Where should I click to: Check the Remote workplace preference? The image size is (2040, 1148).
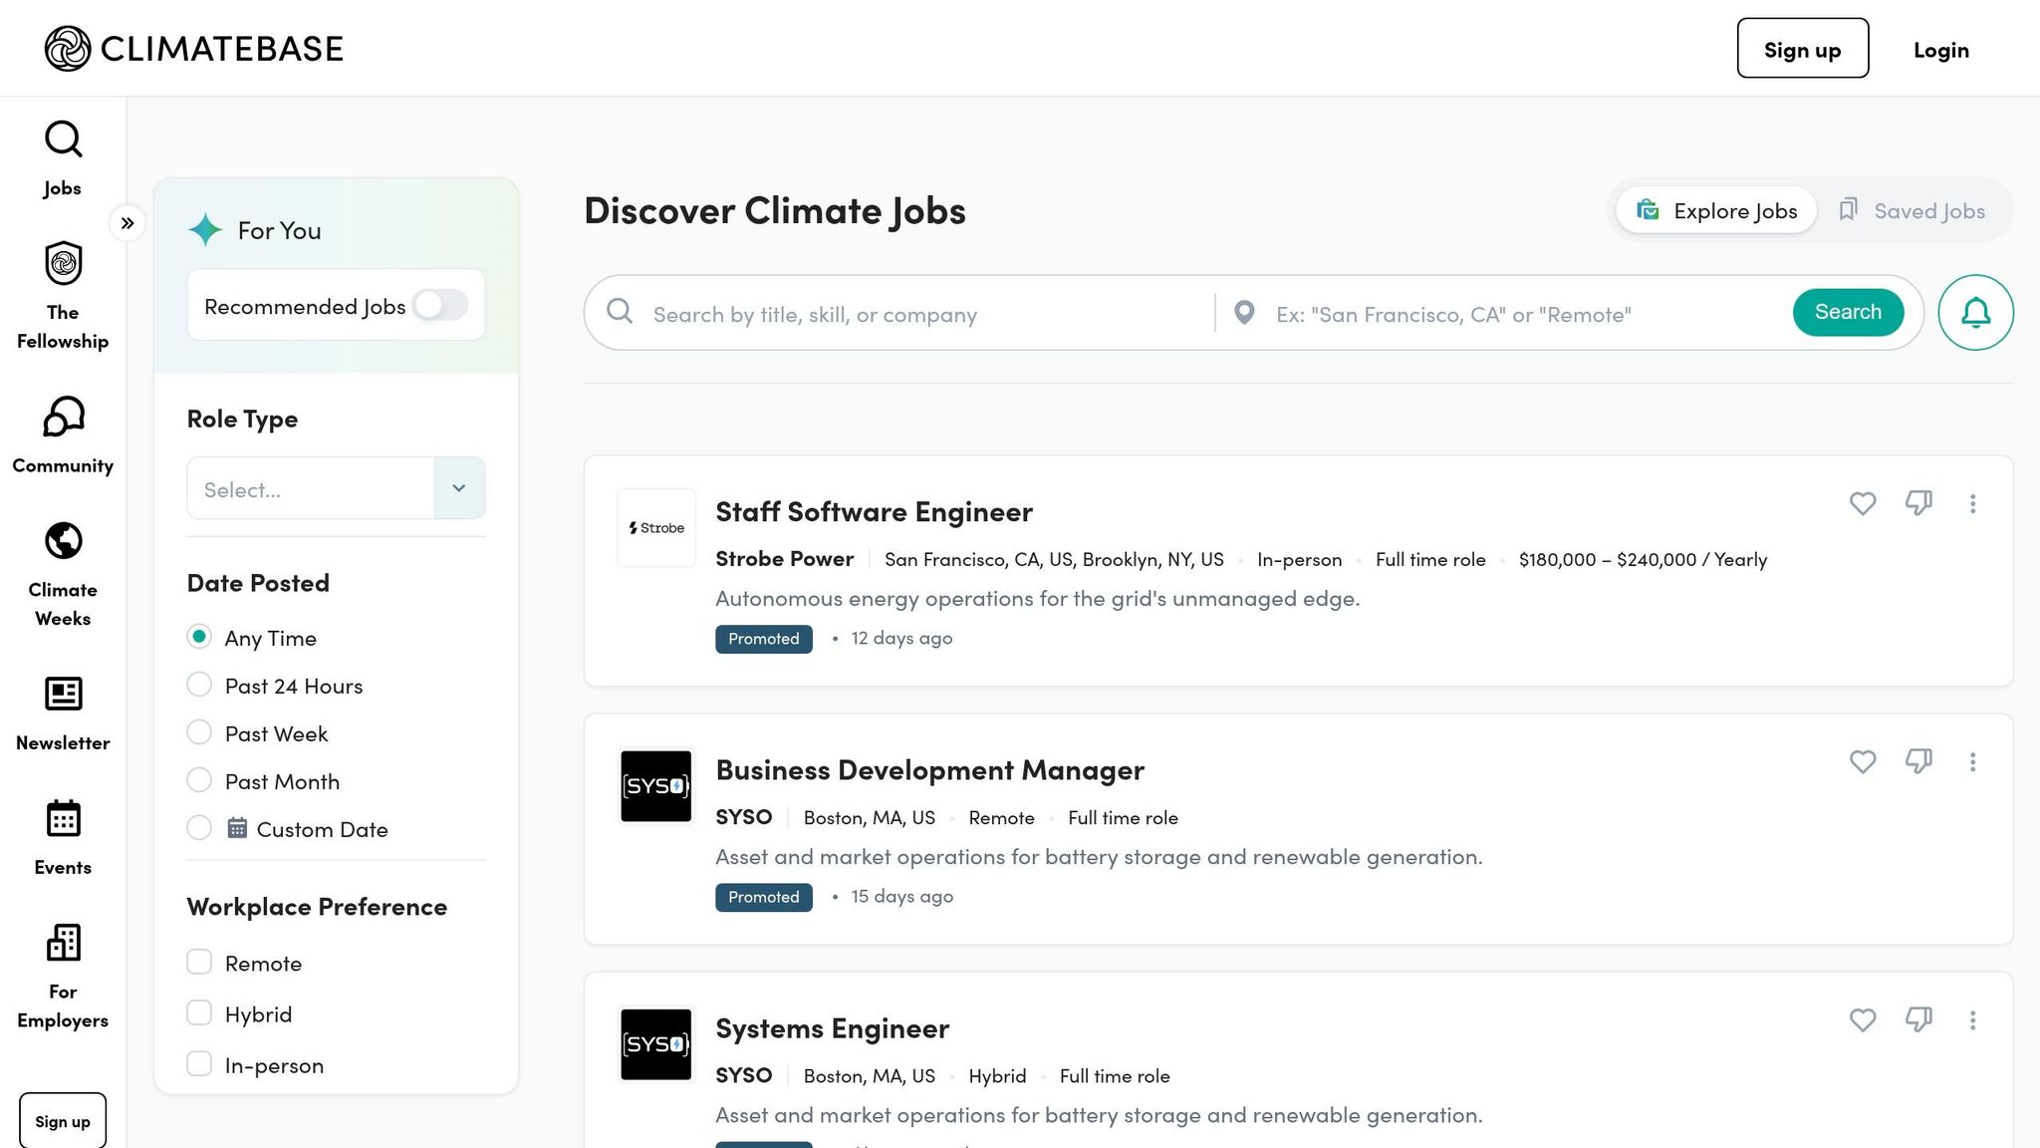tap(199, 962)
